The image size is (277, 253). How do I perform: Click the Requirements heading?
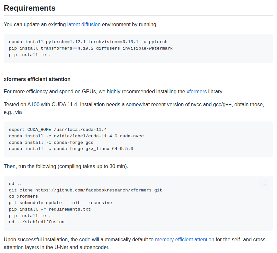(x=30, y=8)
